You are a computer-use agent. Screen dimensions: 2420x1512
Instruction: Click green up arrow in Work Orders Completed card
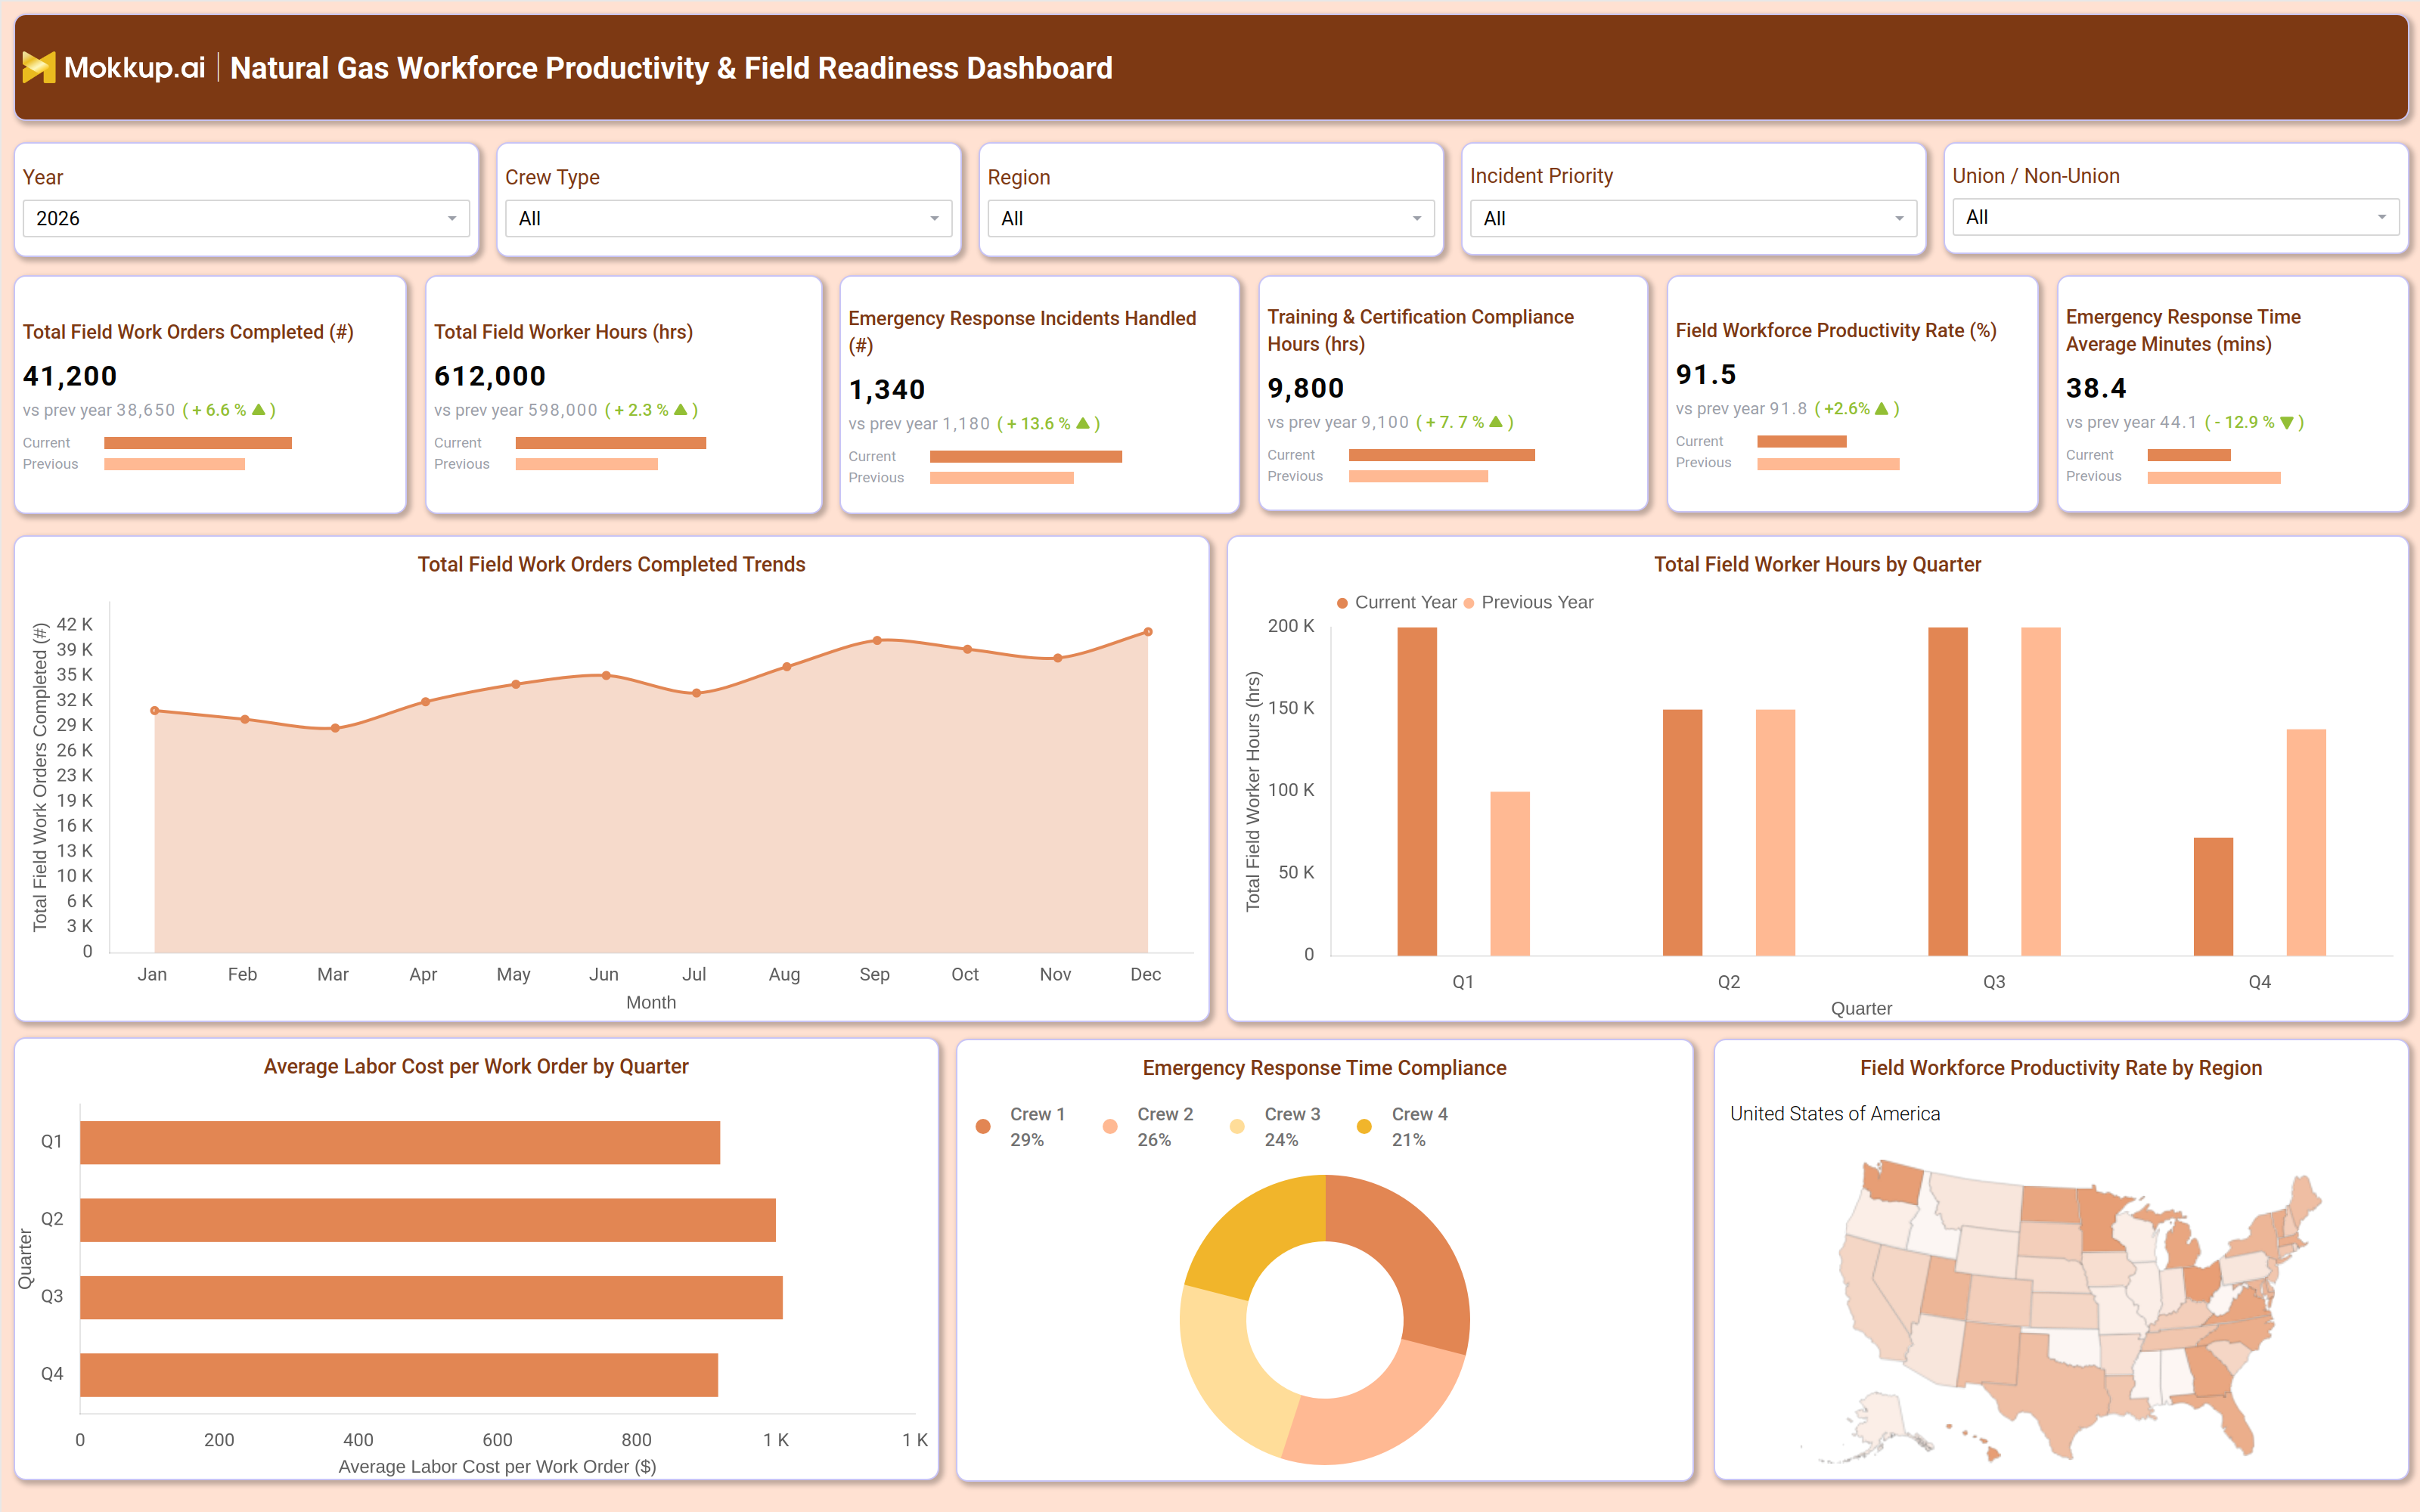pos(259,410)
